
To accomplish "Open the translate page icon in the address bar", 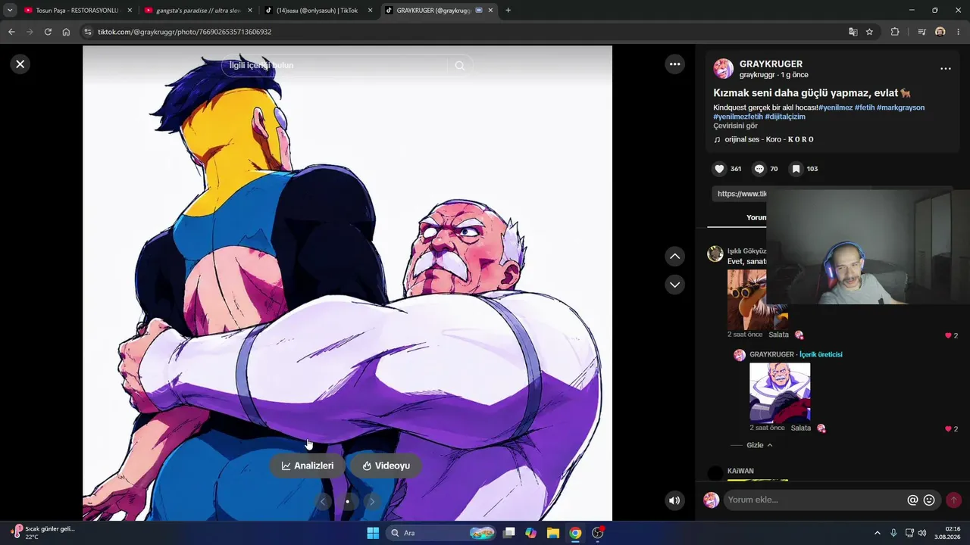I will [x=853, y=32].
